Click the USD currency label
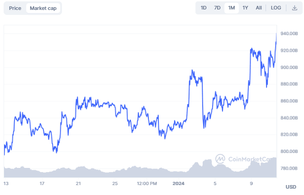The height and width of the screenshot is (195, 304). 291,187
